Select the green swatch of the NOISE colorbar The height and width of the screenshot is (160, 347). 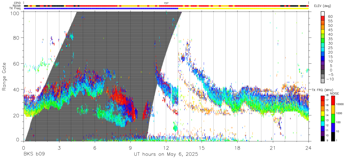tap(333, 118)
